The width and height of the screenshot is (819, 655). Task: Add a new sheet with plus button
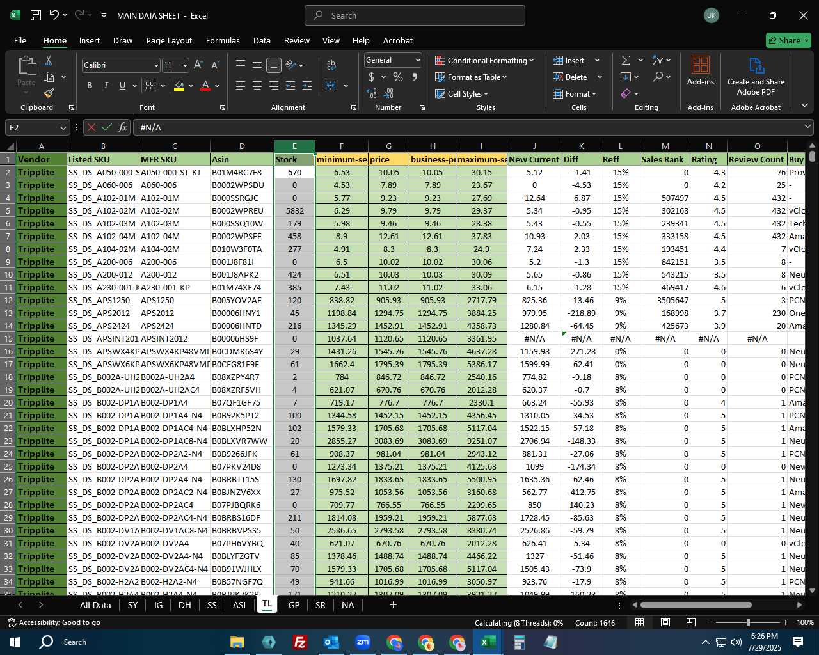click(x=393, y=605)
